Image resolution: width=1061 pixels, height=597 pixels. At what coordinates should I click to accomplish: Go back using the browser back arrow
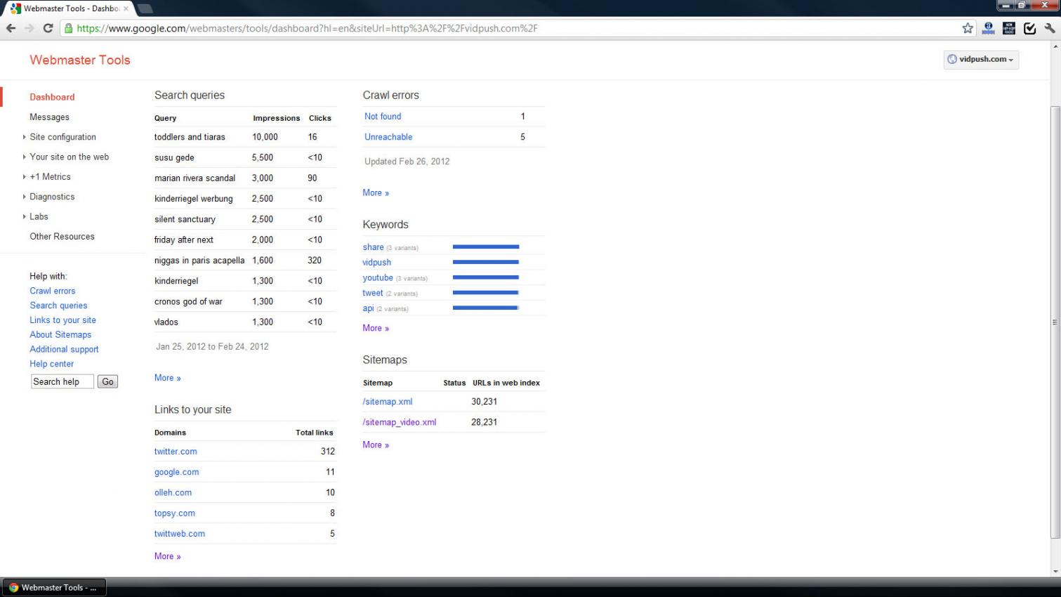pyautogui.click(x=11, y=28)
